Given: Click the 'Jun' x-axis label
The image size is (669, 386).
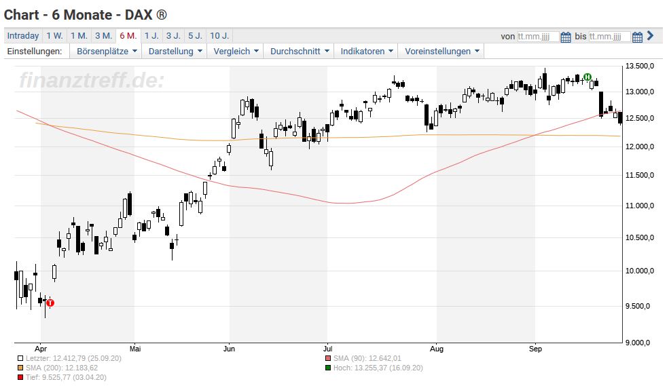Looking at the screenshot, I should 229,349.
